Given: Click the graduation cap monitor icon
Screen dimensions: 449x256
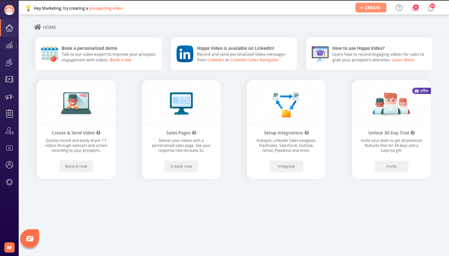Looking at the screenshot, I should click(320, 54).
